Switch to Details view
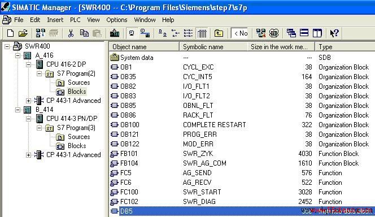 [202, 33]
